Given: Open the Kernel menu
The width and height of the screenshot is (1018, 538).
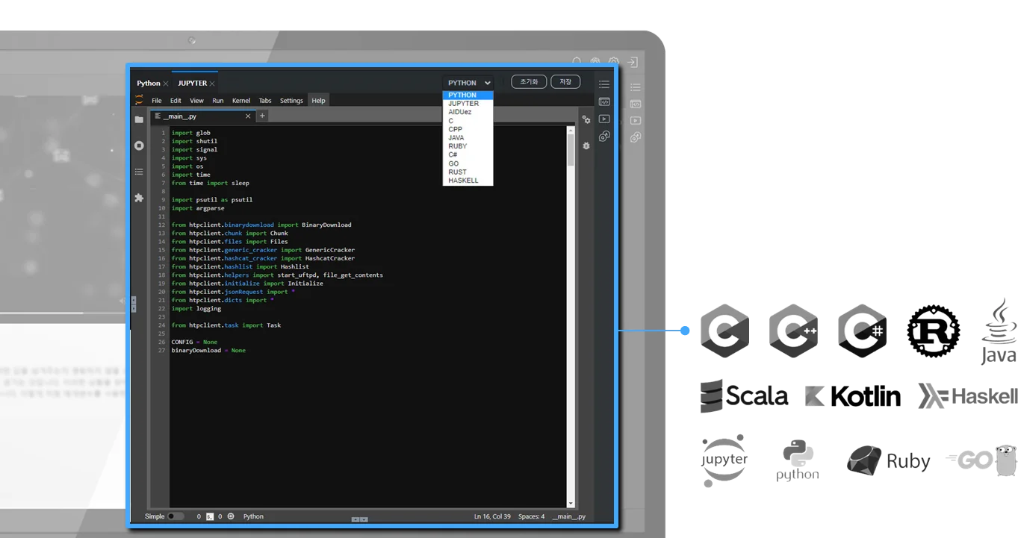Looking at the screenshot, I should [240, 100].
